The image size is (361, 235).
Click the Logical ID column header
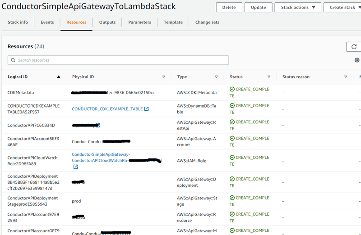click(x=18, y=77)
